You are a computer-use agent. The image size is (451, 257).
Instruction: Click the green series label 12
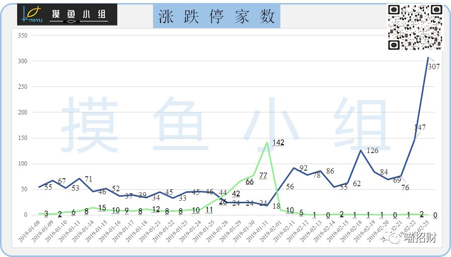156,209
